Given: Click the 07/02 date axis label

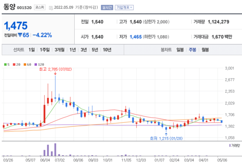Looking at the screenshot, I should [x=60, y=160].
